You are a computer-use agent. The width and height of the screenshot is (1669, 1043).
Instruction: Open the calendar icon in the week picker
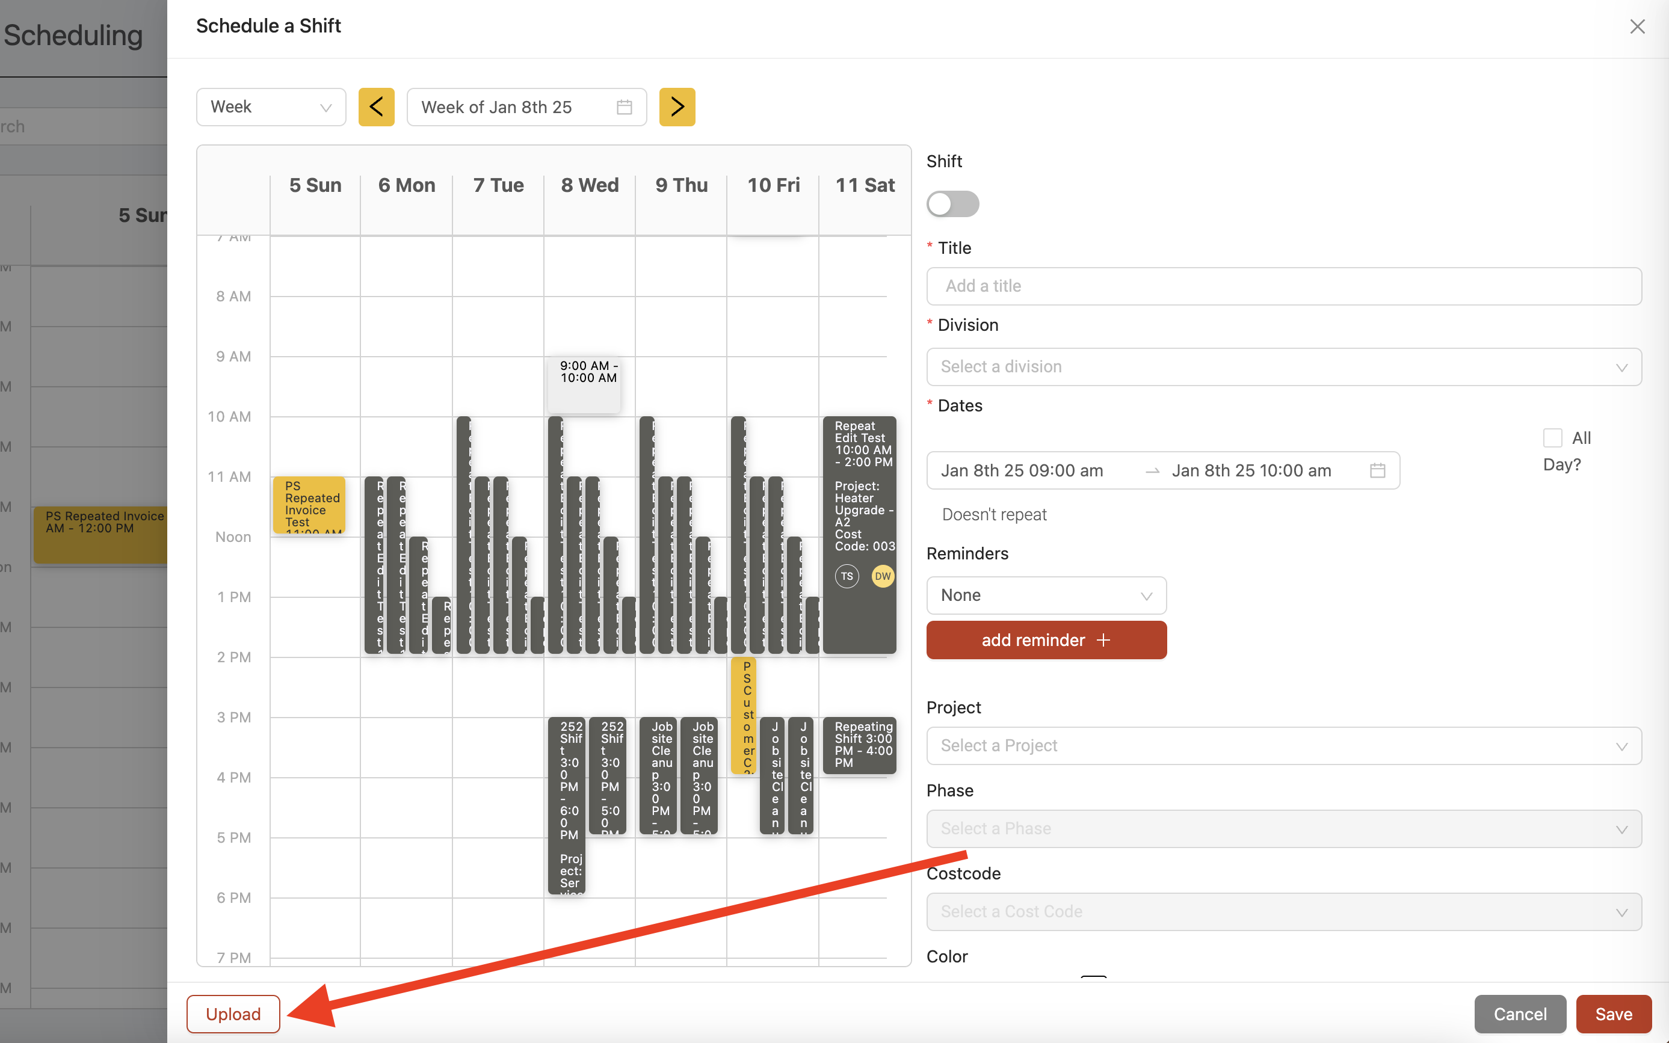(625, 107)
